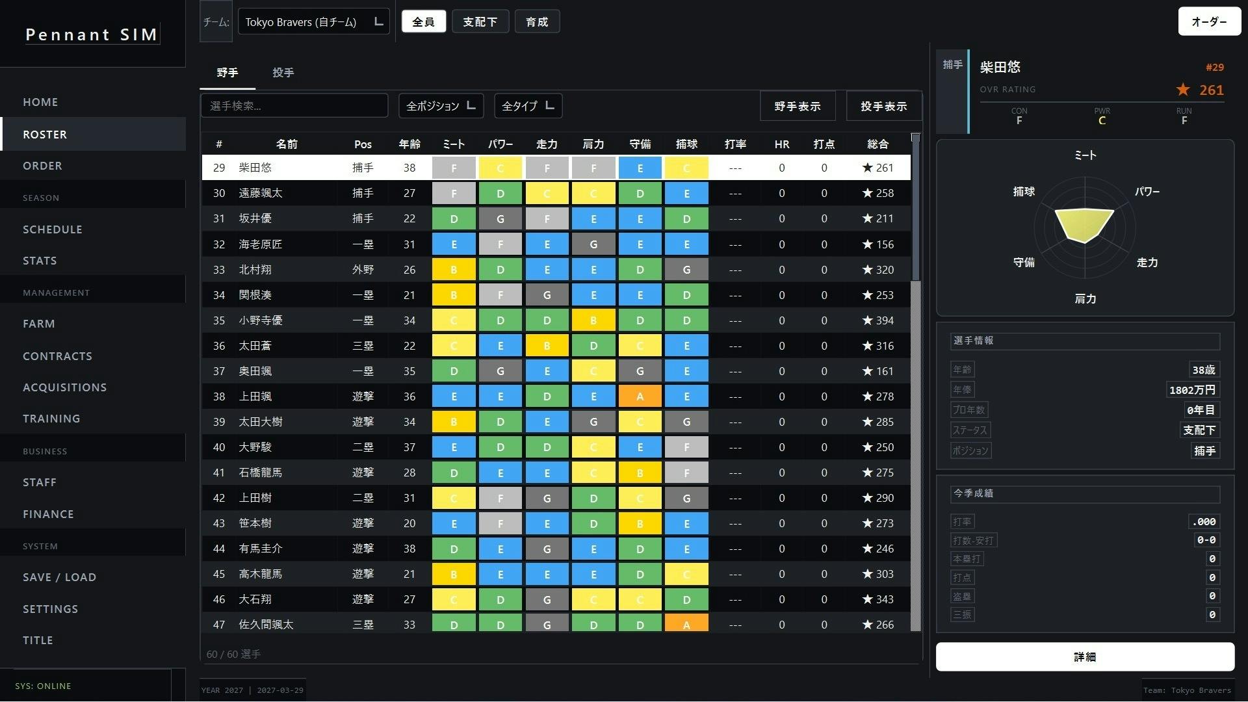Click the orange star rating icon
Viewport: 1248px width, 702px height.
pos(1182,90)
